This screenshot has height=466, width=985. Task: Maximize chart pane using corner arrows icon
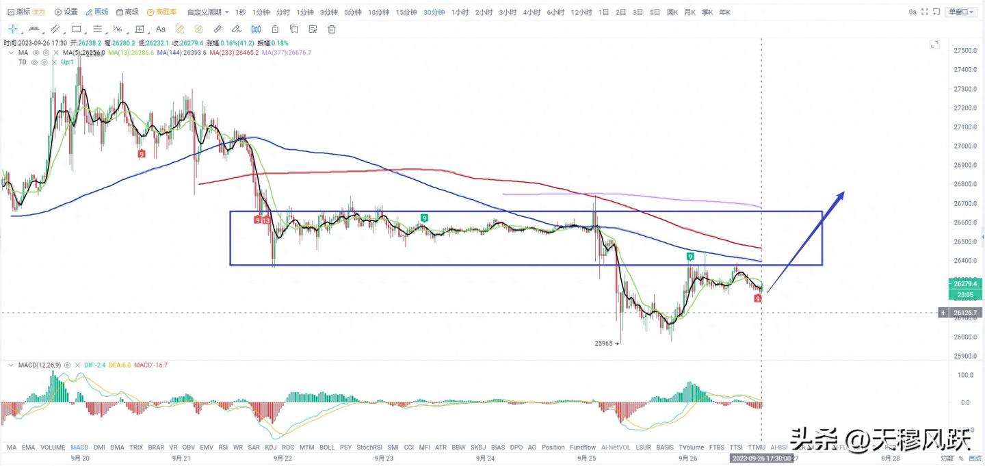coord(934,44)
